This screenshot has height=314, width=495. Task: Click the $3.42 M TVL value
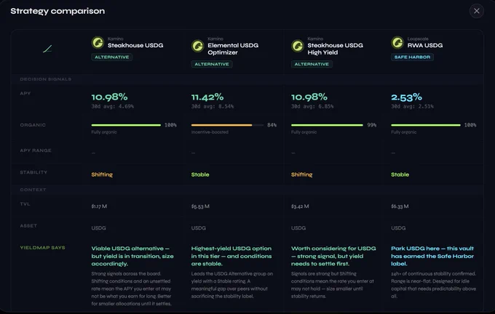point(300,206)
